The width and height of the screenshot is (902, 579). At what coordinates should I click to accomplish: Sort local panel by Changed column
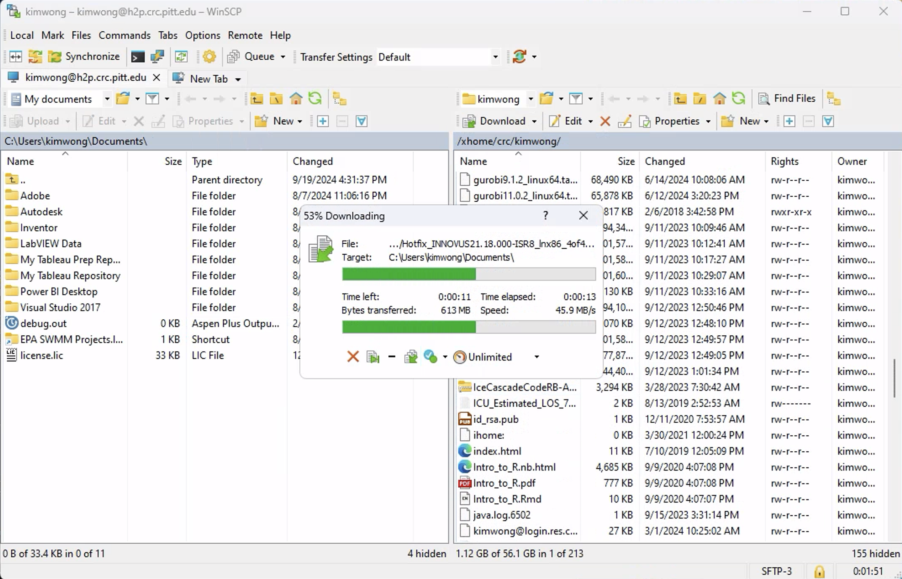point(350,161)
